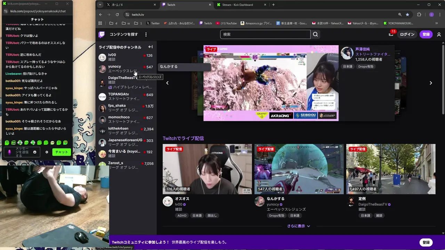Insert the first green Kick emote
445x250 pixels.
coord(7,143)
